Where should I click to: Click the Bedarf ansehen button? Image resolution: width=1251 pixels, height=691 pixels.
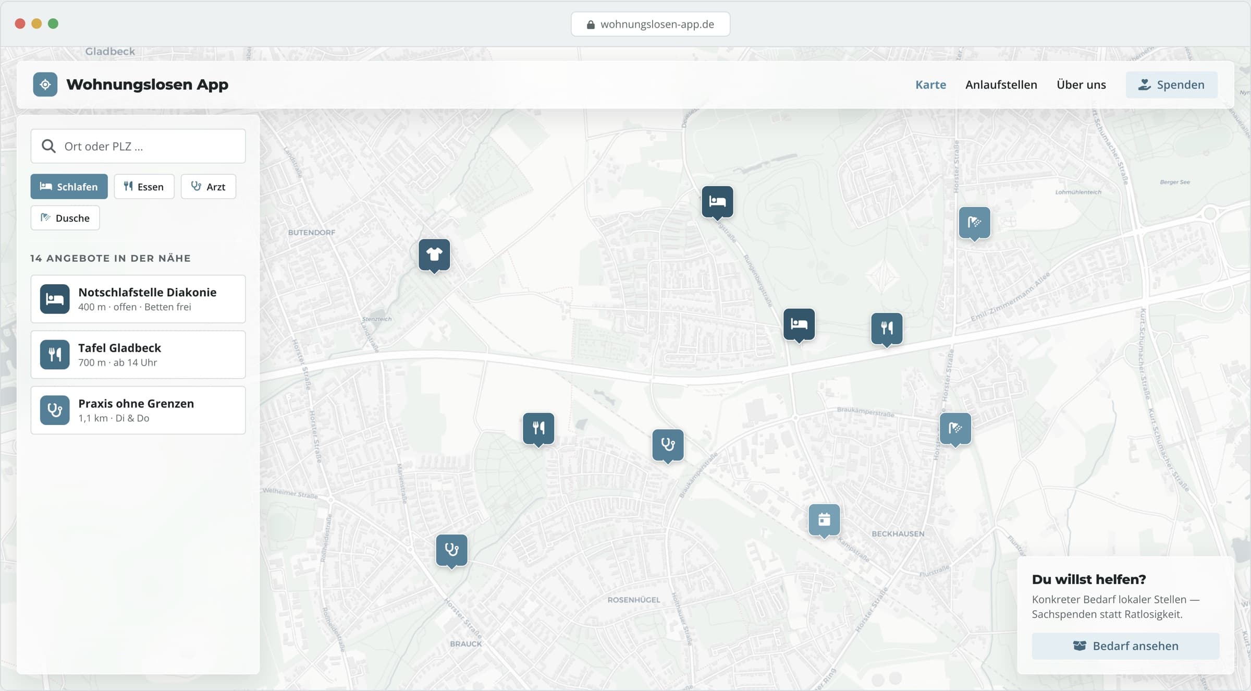pyautogui.click(x=1125, y=646)
